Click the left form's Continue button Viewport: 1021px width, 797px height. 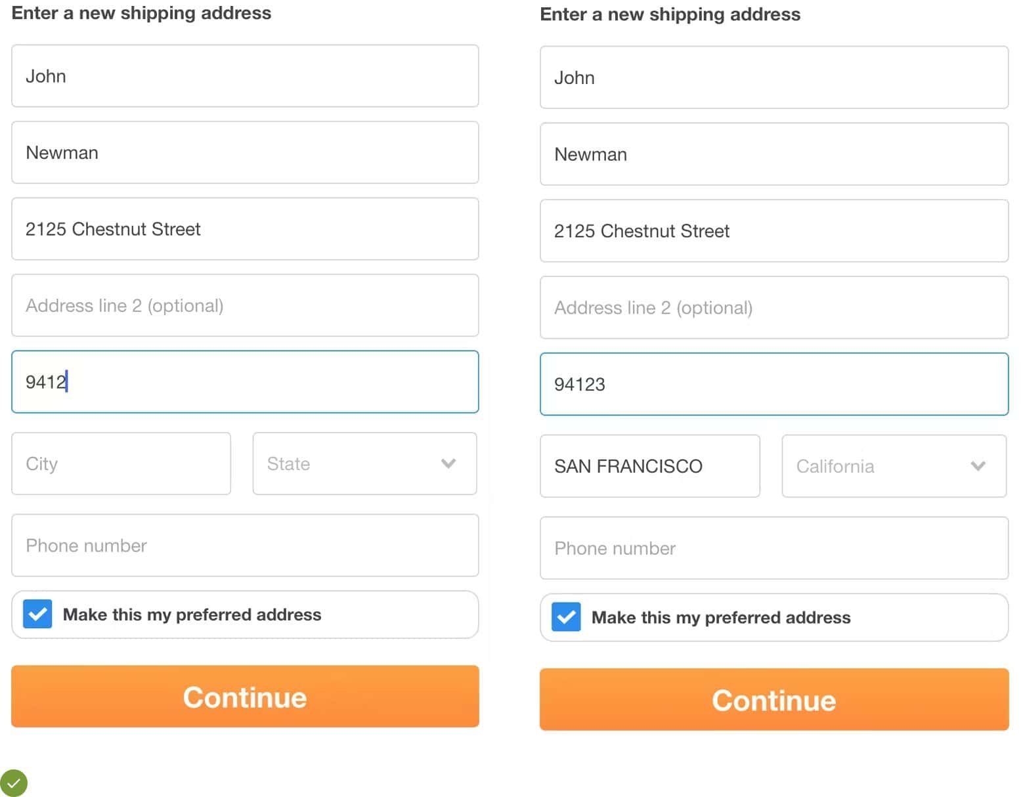pos(245,697)
